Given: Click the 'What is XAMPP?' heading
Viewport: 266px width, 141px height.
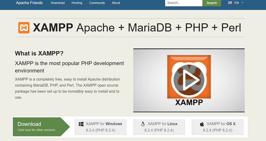Looking at the screenshot, I should pyautogui.click(x=39, y=53).
